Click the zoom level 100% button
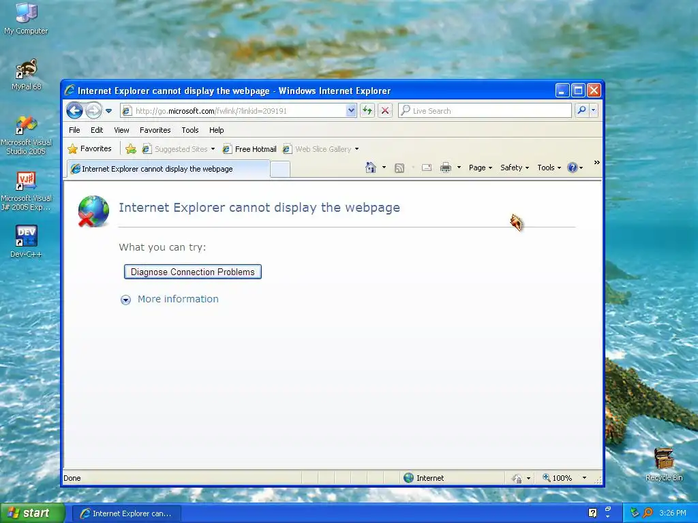Image resolution: width=698 pixels, height=523 pixels. [x=558, y=478]
